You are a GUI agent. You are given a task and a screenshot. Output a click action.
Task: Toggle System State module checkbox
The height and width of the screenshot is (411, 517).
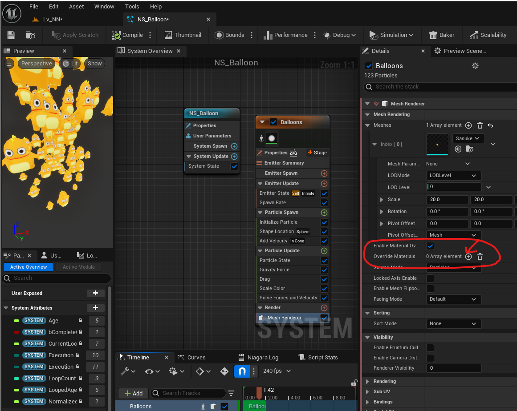tap(234, 166)
